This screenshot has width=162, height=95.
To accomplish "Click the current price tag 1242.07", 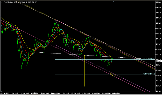I will tap(159, 61).
